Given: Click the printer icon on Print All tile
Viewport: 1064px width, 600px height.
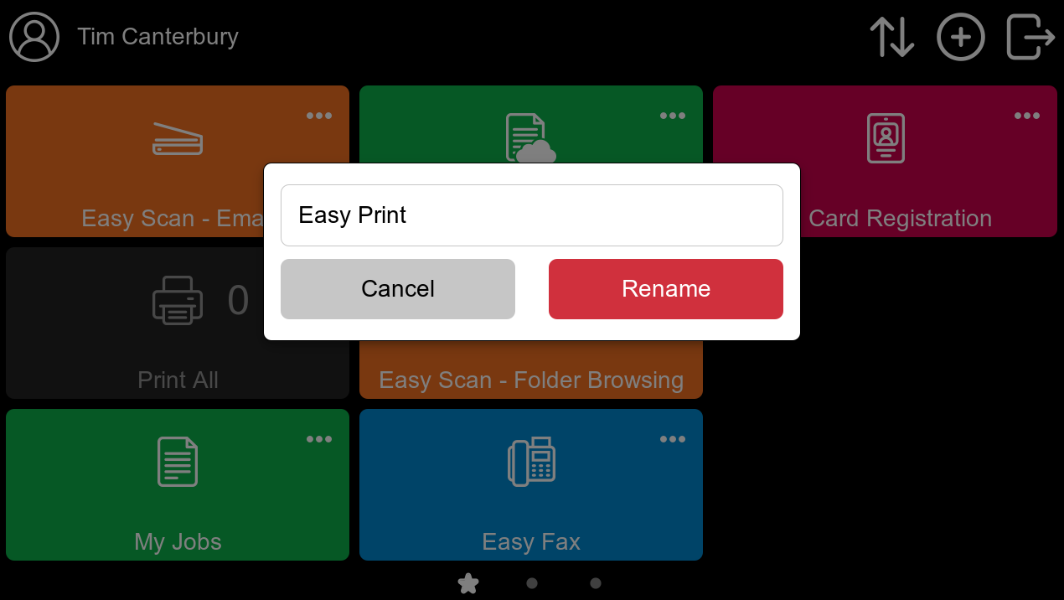Looking at the screenshot, I should (178, 300).
